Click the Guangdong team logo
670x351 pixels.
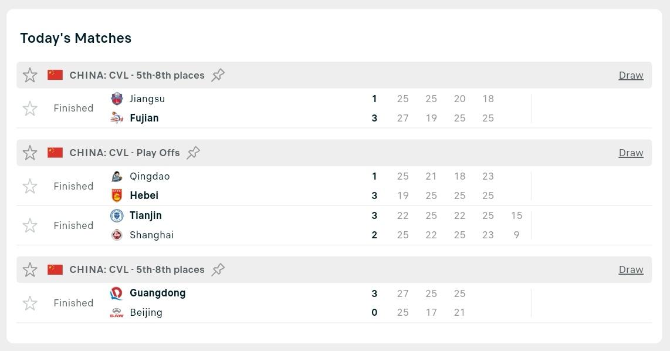point(117,293)
